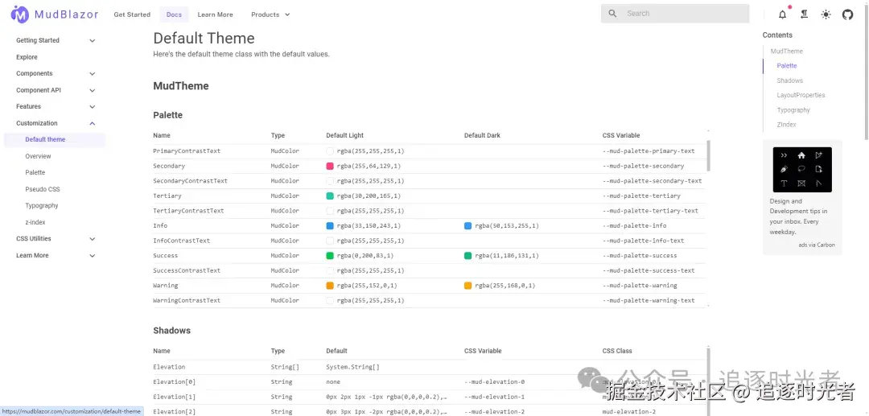Click the Palette table scrollbar
Image resolution: width=869 pixels, height=416 pixels.
pyautogui.click(x=709, y=155)
